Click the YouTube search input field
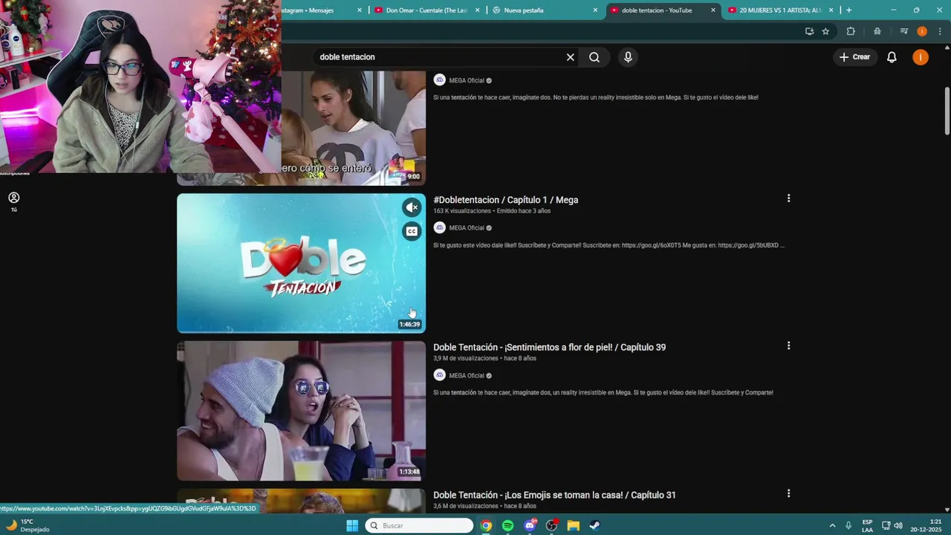951x535 pixels. [438, 57]
